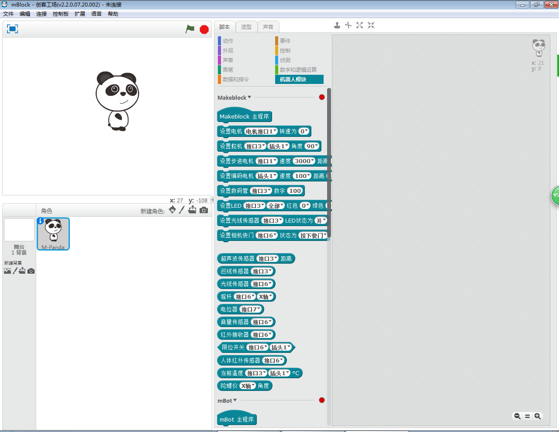Image resolution: width=559 pixels, height=432 pixels.
Task: Toggle stage fullscreen presentation mode
Action: pyautogui.click(x=12, y=29)
